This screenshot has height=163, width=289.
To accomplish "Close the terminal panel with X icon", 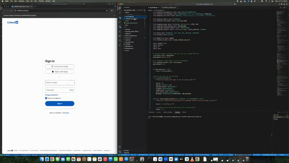I will tap(286, 112).
